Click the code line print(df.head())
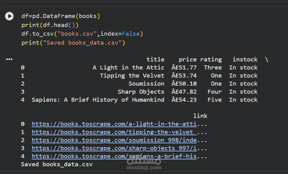This screenshot has height=174, width=288. point(50,25)
